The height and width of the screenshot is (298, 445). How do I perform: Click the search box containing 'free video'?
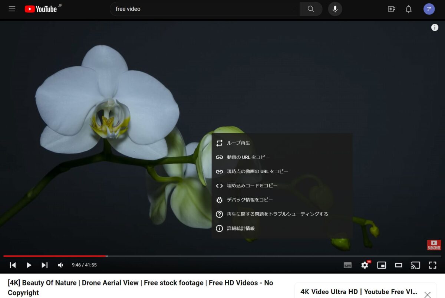pyautogui.click(x=205, y=9)
